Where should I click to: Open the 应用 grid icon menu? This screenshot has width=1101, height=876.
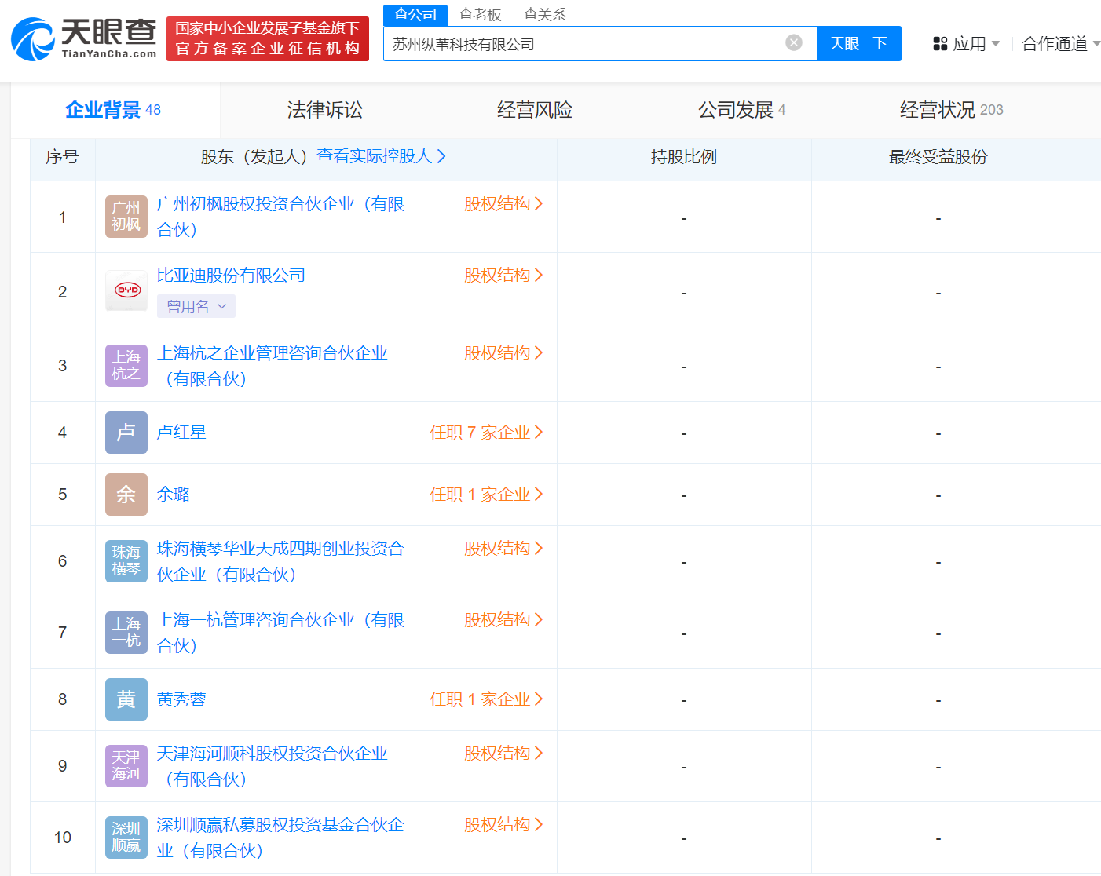tap(940, 44)
